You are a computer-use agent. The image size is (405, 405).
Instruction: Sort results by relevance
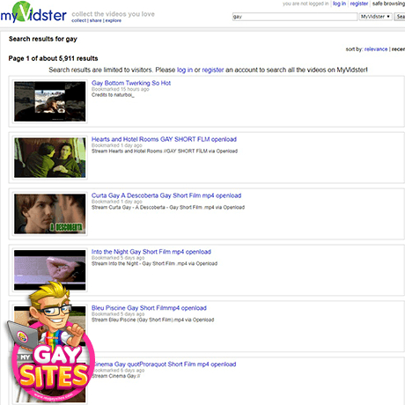point(376,49)
